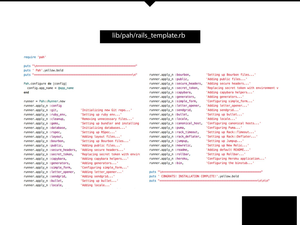Select the ':newrelic,' symbol
Screen dimensions: 300x225
184,145
